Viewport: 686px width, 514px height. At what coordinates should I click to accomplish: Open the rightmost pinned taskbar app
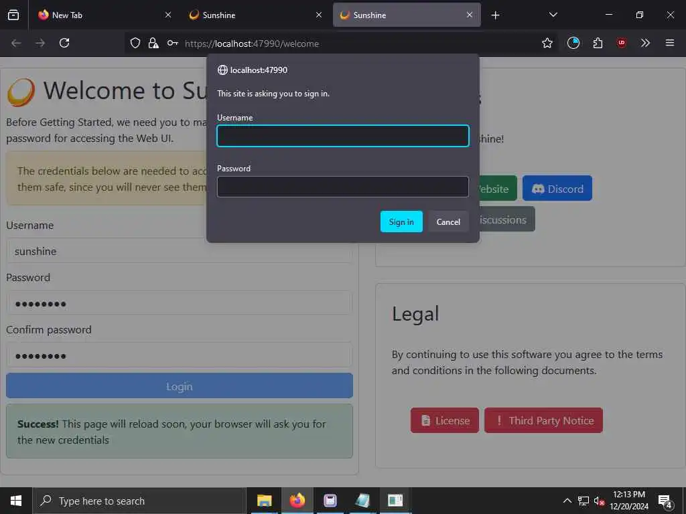[395, 501]
